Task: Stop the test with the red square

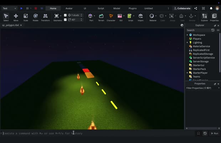Action: 36,8
